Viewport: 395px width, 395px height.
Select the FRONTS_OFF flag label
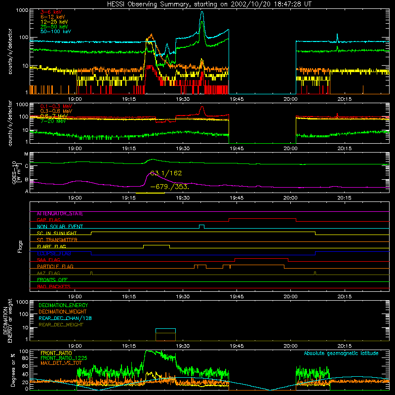pos(52,280)
